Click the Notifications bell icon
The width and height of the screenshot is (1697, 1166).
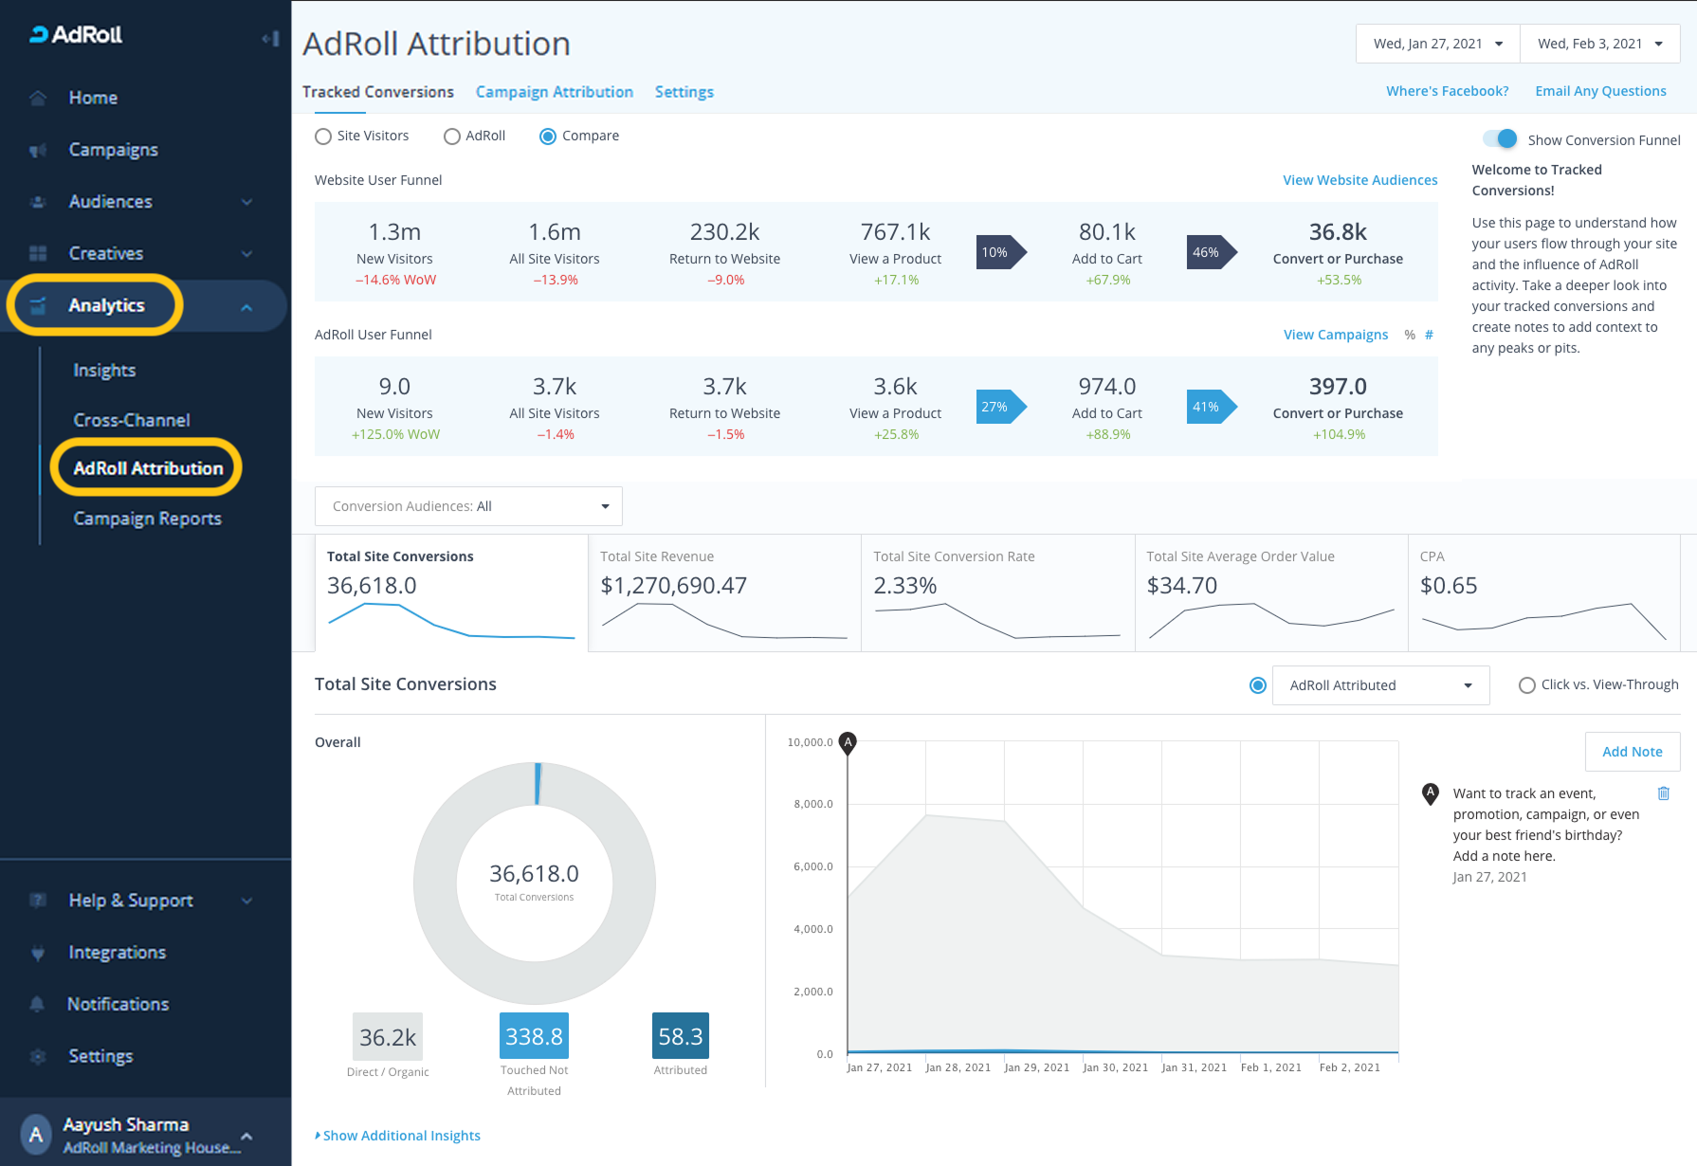point(38,1004)
